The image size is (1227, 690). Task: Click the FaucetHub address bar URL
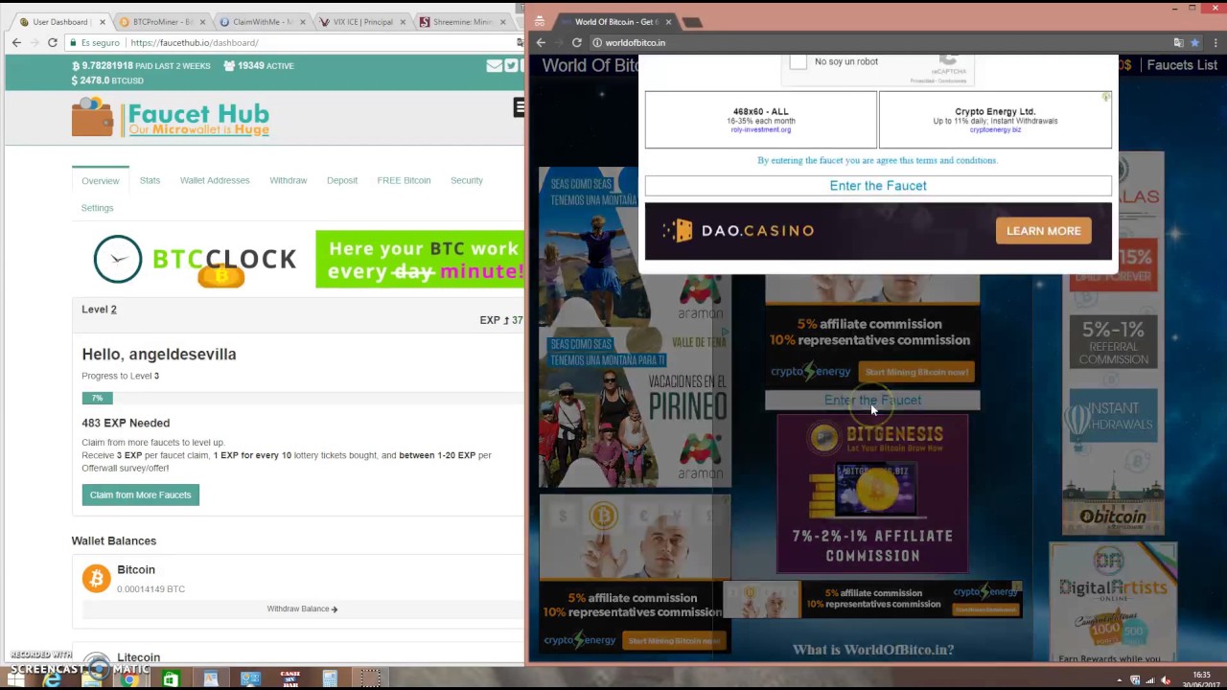click(x=195, y=42)
